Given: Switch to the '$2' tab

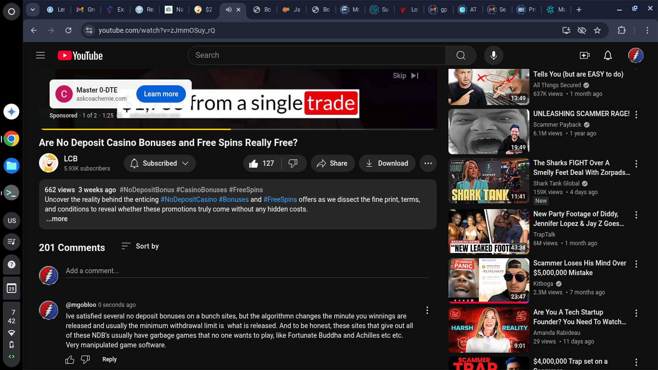Looking at the screenshot, I should point(203,10).
